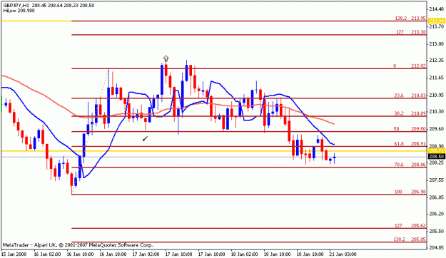The height and width of the screenshot is (258, 446).
Task: Click the Fibonacci label 127 205.62
Action: pyautogui.click(x=410, y=226)
